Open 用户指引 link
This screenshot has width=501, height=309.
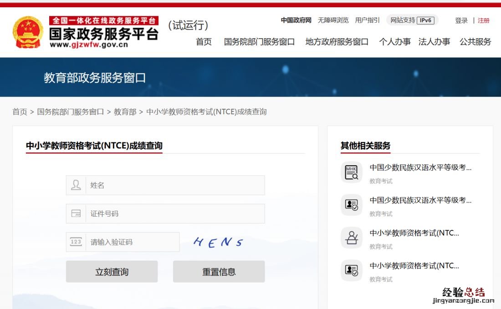pyautogui.click(x=367, y=20)
